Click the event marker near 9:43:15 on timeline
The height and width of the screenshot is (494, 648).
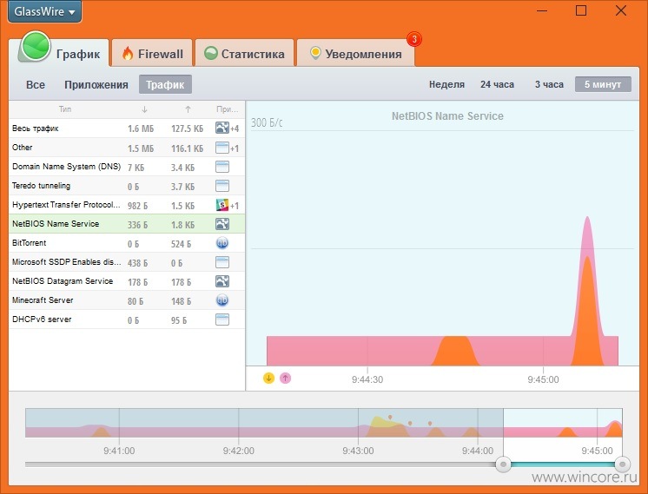click(x=390, y=418)
